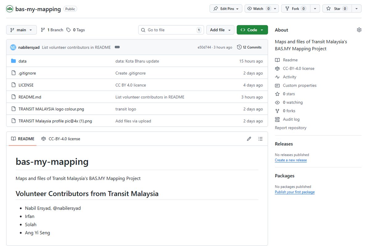Click Publish your first package link
This screenshot has height=246, width=370.
(x=295, y=192)
